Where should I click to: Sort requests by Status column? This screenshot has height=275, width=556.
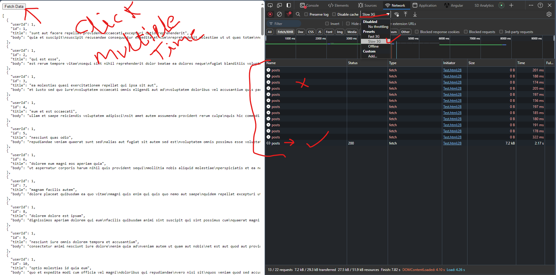pos(367,63)
